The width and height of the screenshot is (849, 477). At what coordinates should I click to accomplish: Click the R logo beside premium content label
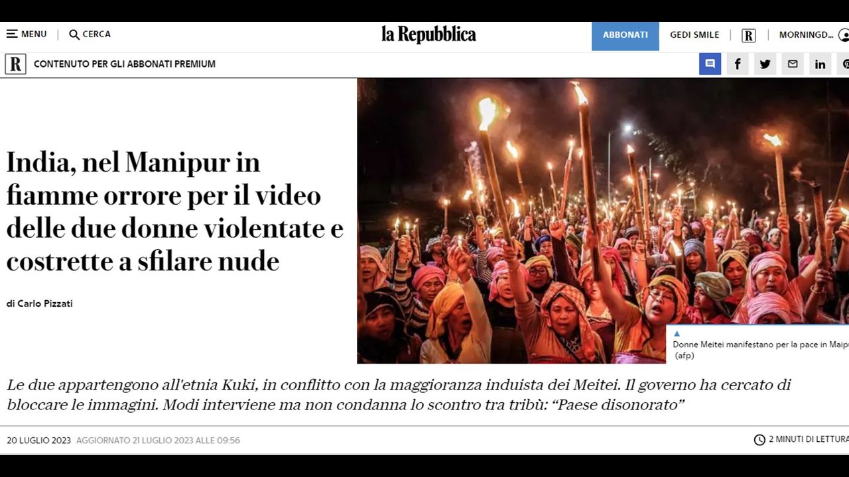click(x=15, y=64)
